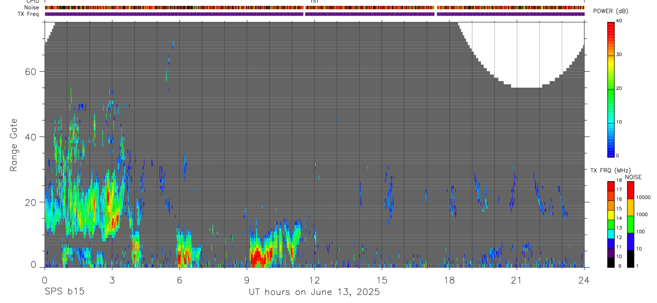
Task: Click the UT hours on June 13, 2025 label
Action: [x=314, y=292]
